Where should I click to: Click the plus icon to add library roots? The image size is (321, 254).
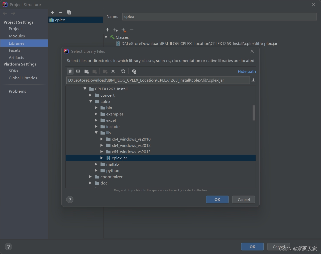point(108,30)
